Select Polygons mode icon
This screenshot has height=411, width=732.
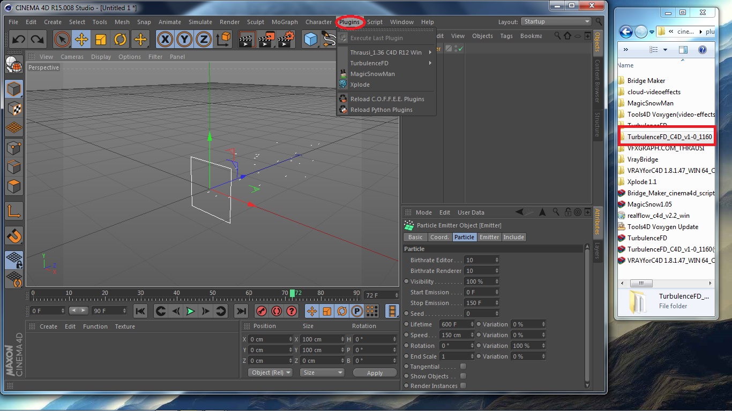point(14,187)
